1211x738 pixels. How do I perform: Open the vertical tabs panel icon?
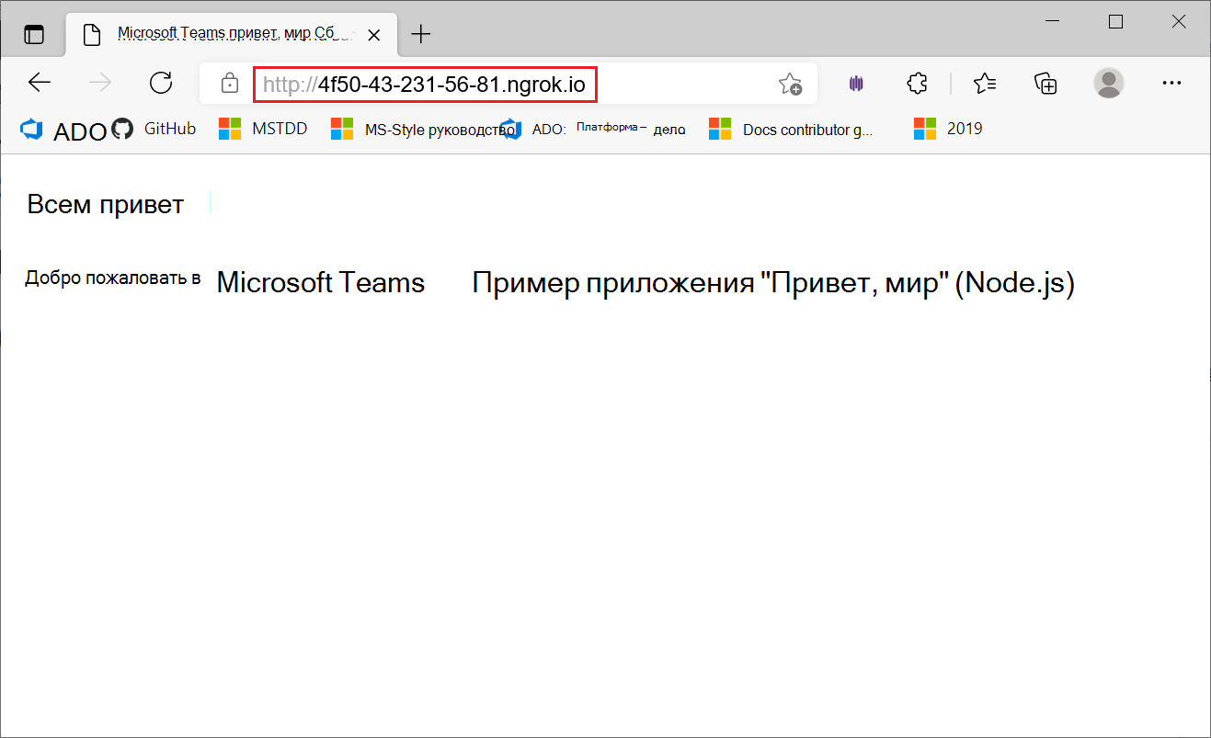[x=34, y=35]
